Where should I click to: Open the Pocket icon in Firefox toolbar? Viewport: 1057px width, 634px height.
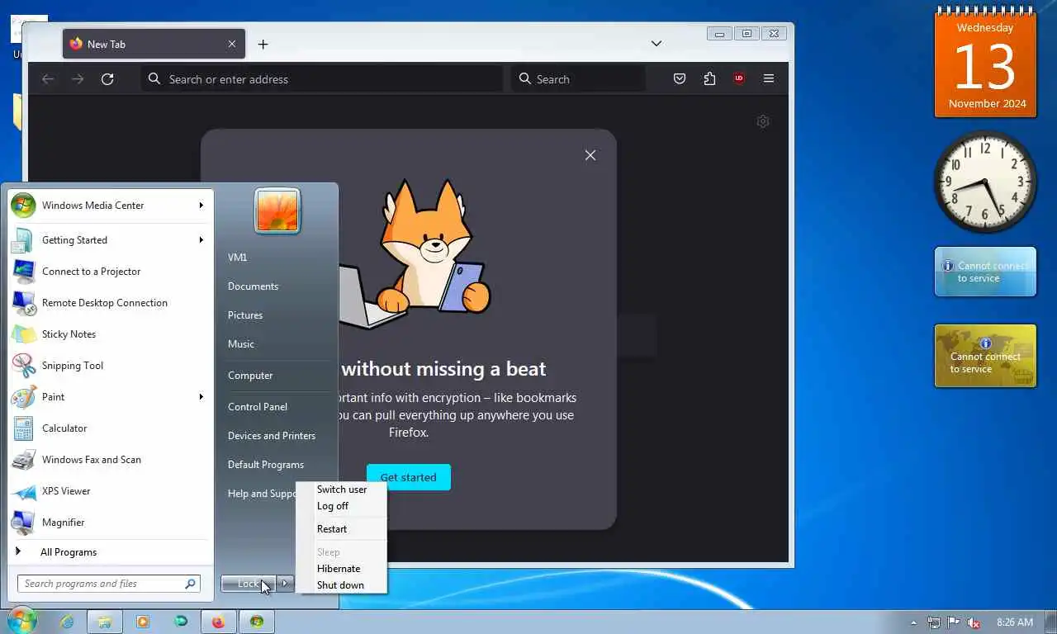(x=680, y=79)
